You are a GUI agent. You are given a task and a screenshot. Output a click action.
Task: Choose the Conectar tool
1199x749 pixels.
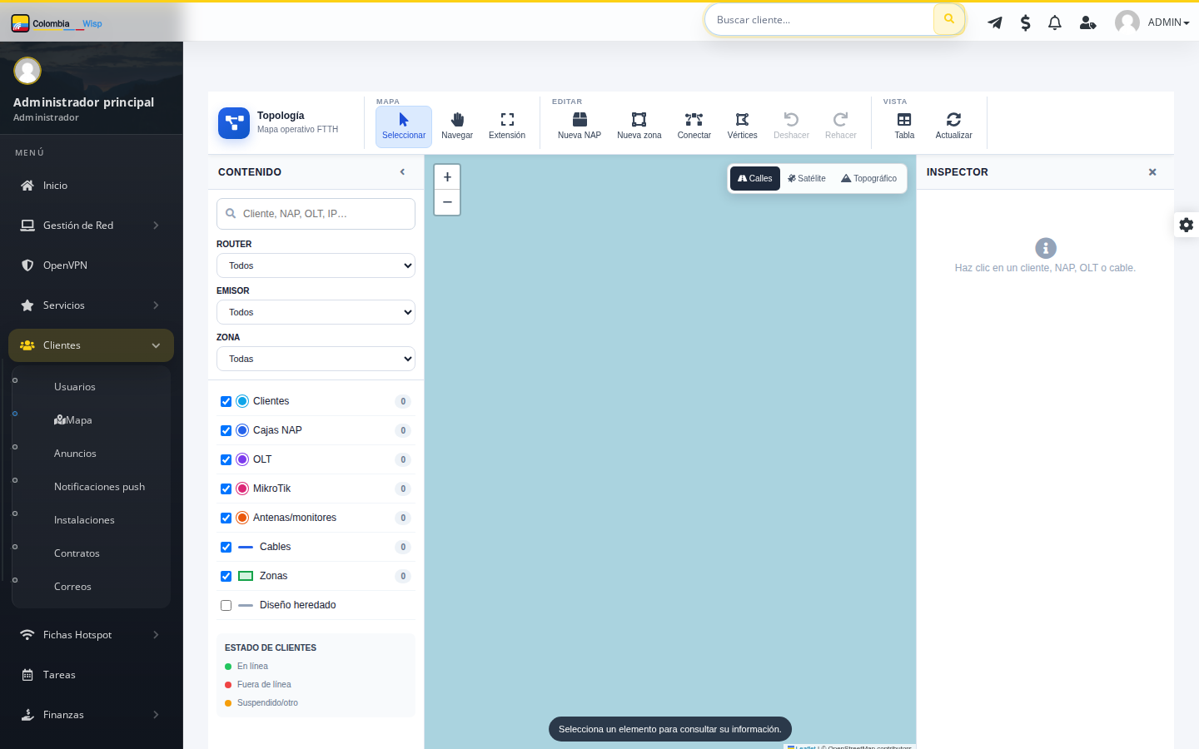(694, 126)
